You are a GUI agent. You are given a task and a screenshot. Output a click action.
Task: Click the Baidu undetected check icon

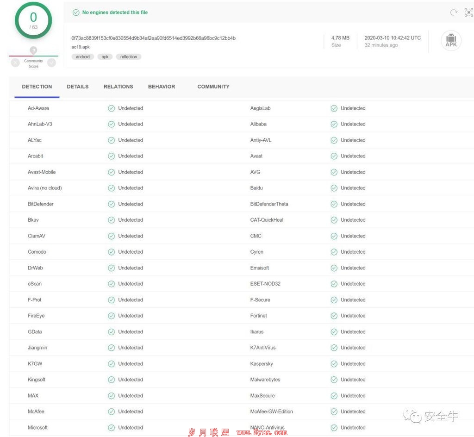pos(334,188)
